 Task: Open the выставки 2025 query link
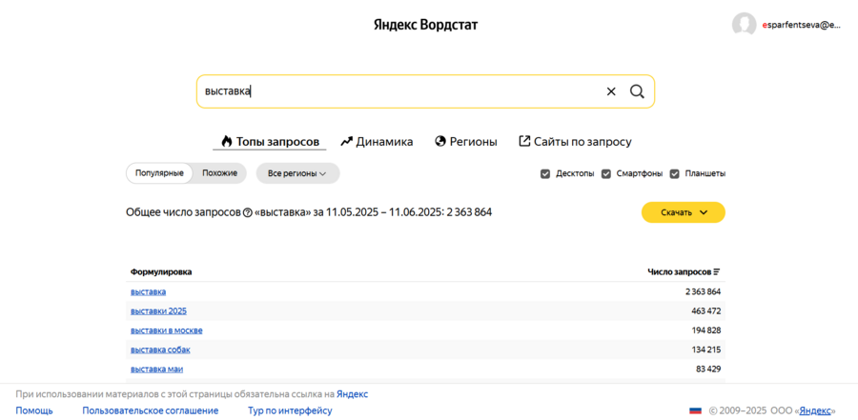click(x=158, y=310)
